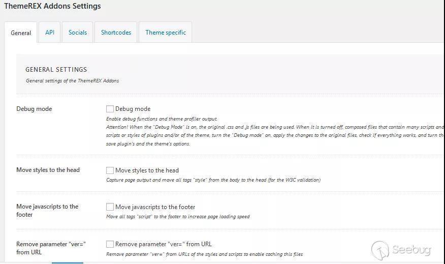The height and width of the screenshot is (264, 445).
Task: Toggle the Remove parameter "ver=" from URL checkbox
Action: tap(110, 244)
